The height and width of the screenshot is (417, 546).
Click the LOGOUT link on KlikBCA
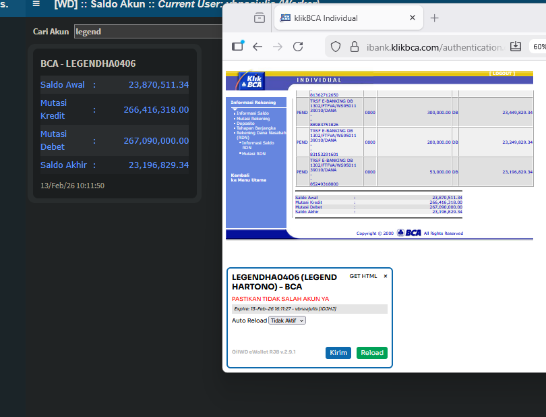[x=502, y=74]
